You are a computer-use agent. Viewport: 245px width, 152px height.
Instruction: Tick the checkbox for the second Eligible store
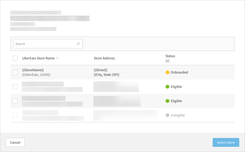pos(15,101)
